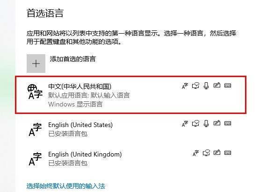Click text-to-speech icon on United Kingdom row
This screenshot has height=192, width=274.
[206, 153]
